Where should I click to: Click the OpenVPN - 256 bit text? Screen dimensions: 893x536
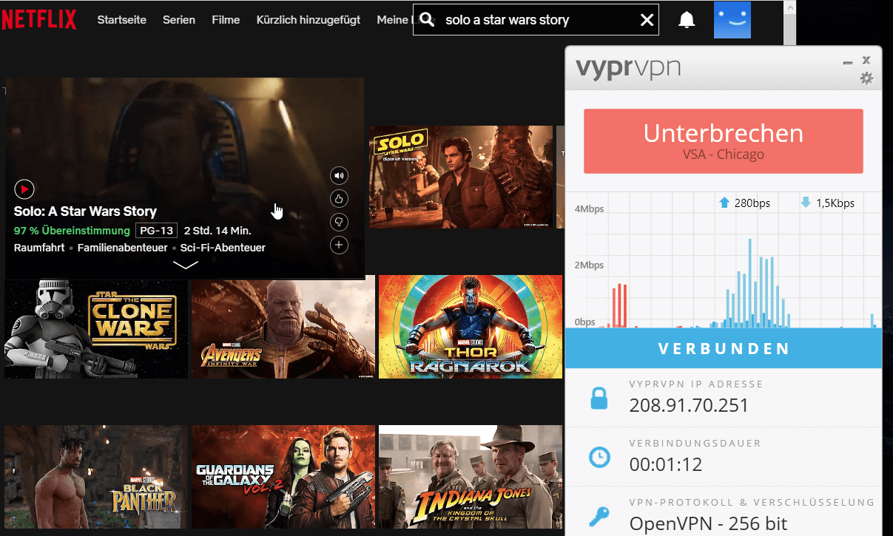click(708, 523)
